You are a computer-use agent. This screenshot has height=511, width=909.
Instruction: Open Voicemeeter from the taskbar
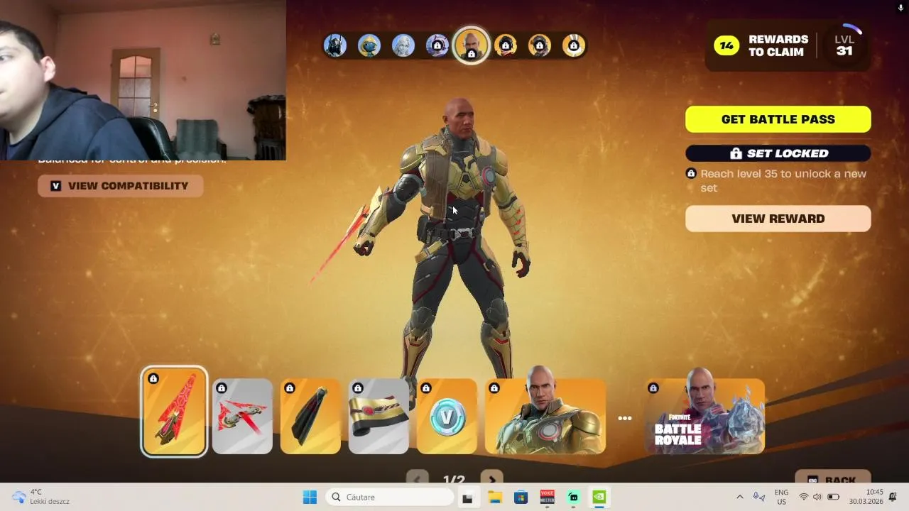tap(547, 498)
